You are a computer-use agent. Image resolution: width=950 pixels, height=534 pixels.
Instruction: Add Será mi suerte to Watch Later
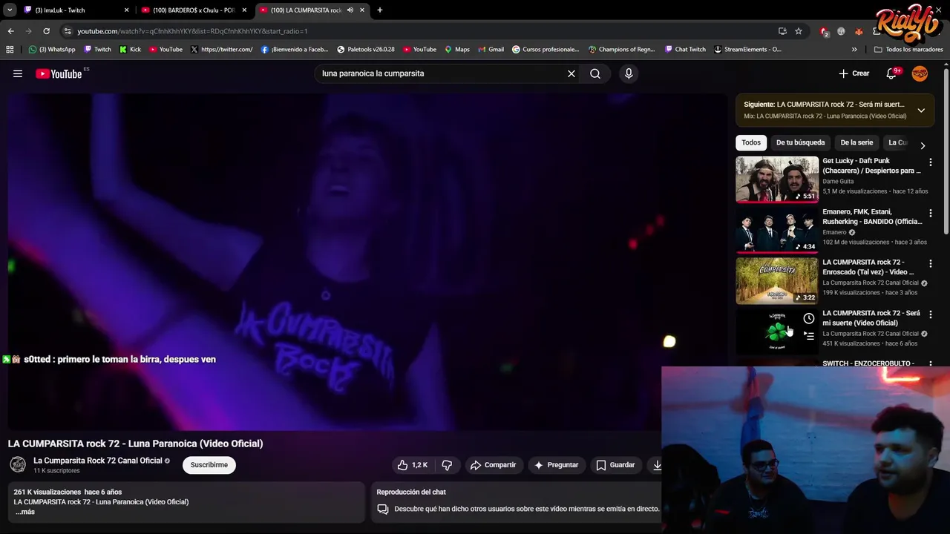coord(809,319)
